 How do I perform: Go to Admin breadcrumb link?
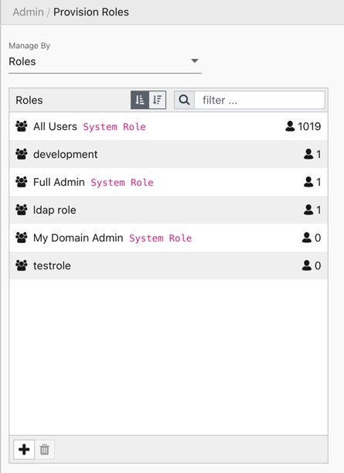tap(28, 12)
